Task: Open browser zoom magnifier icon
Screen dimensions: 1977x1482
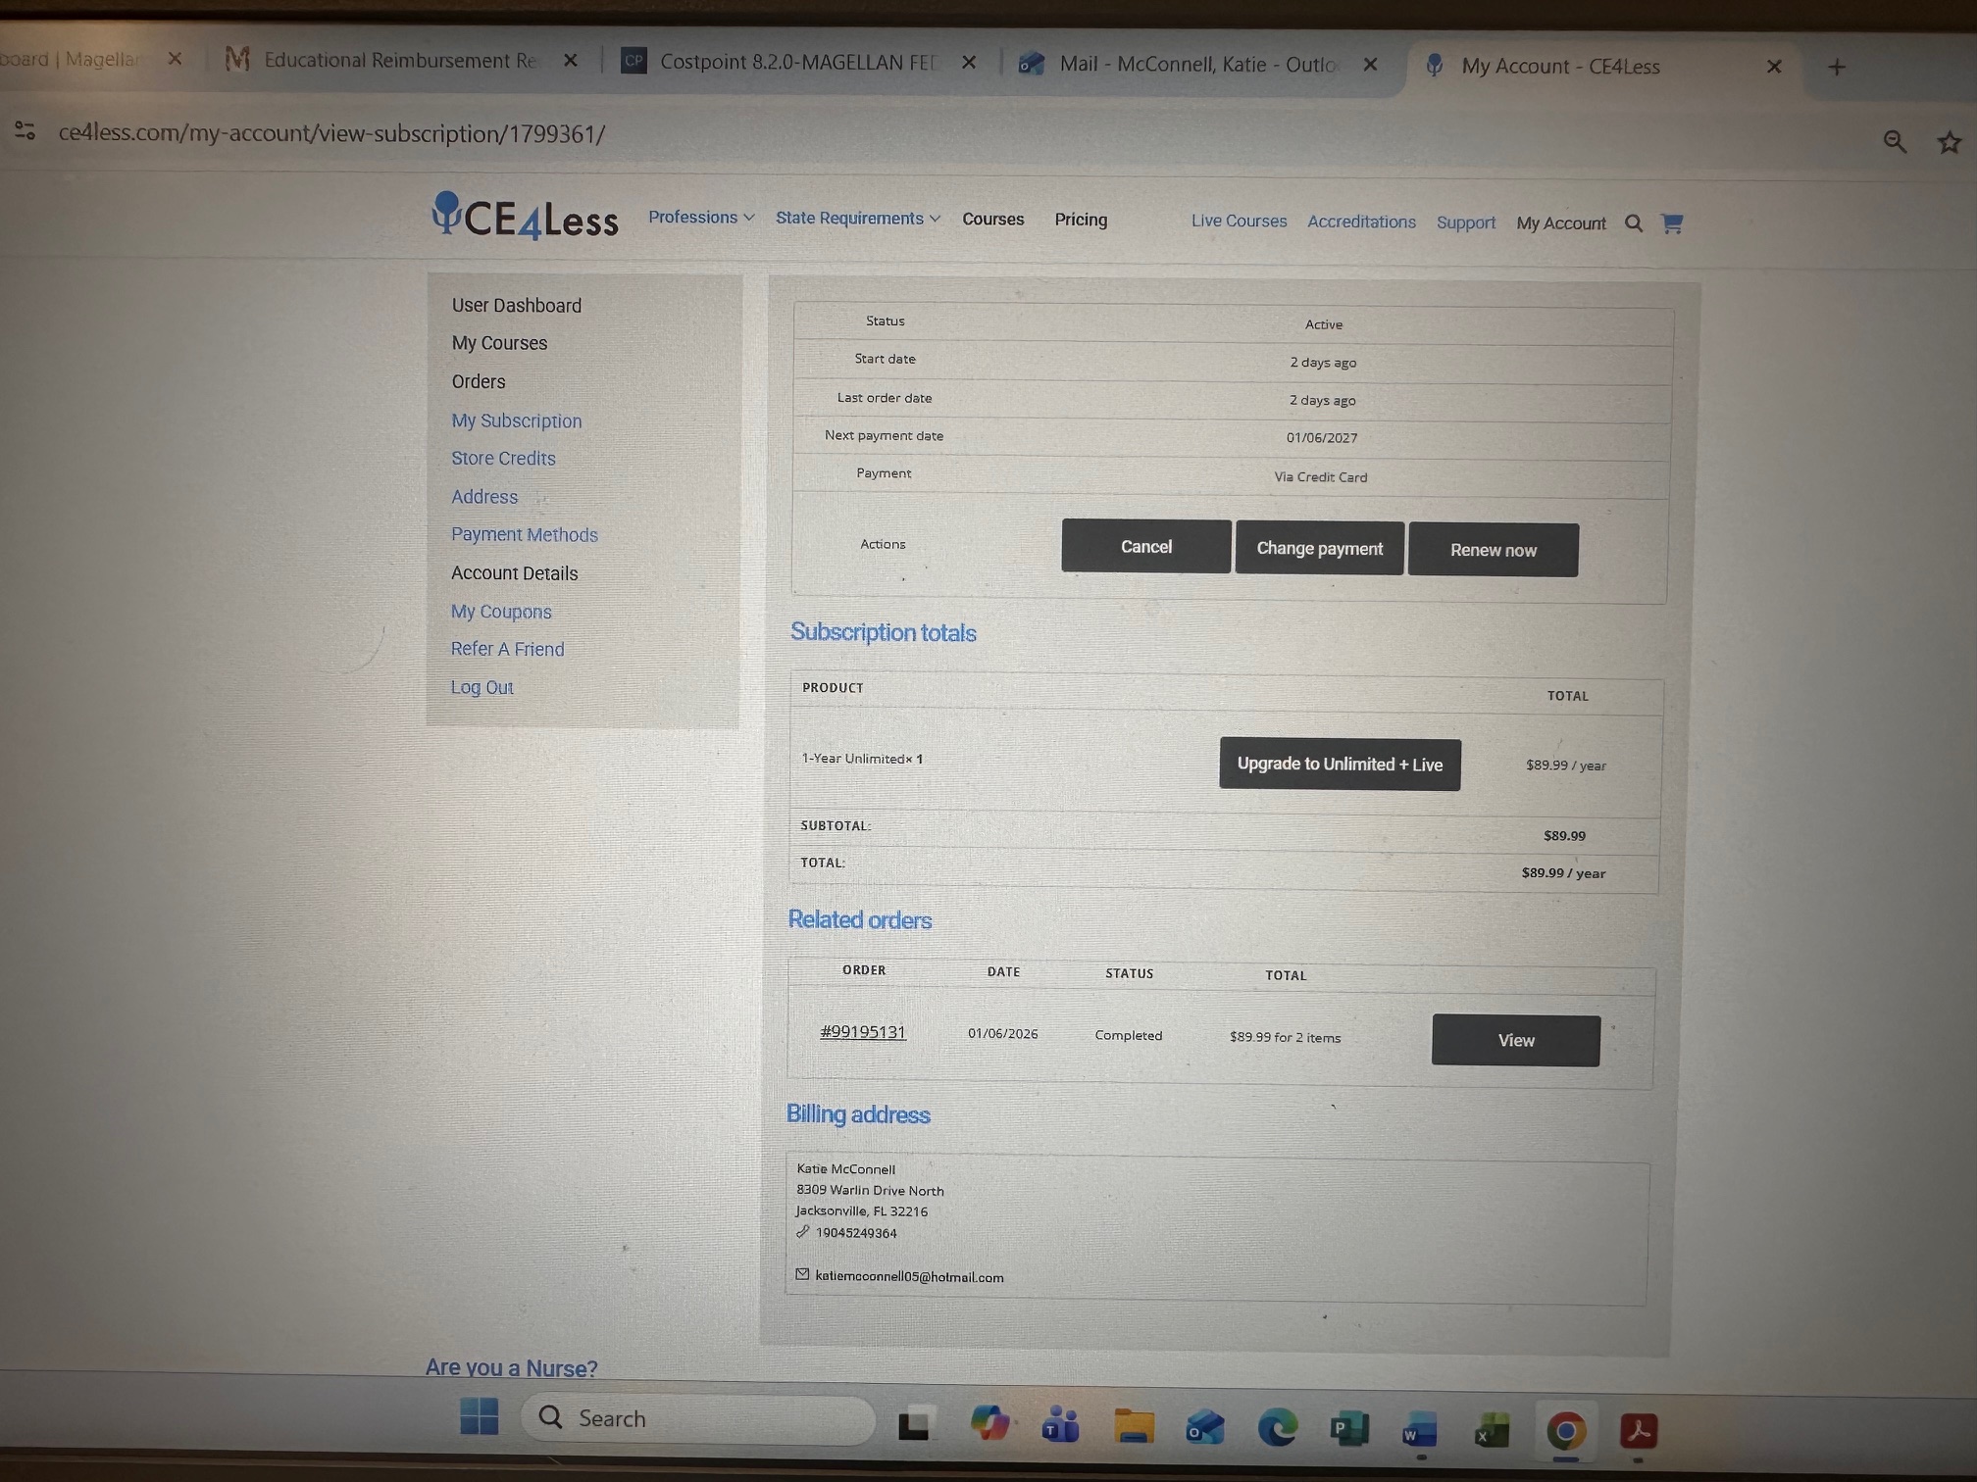Action: (1895, 142)
